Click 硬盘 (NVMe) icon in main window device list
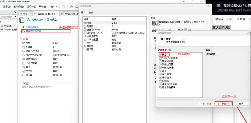Screen dimensions: 251x123 tap(24, 51)
